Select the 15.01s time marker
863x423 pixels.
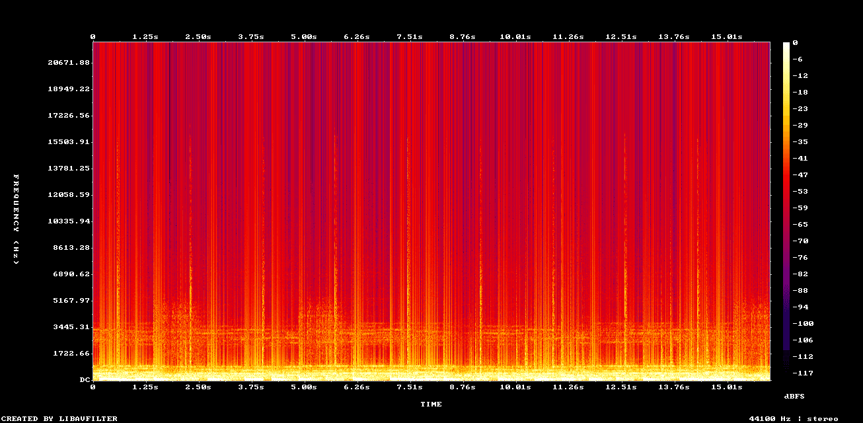pos(728,37)
